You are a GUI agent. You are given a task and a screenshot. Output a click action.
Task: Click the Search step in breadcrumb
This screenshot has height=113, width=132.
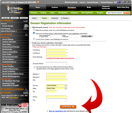pos(34,18)
